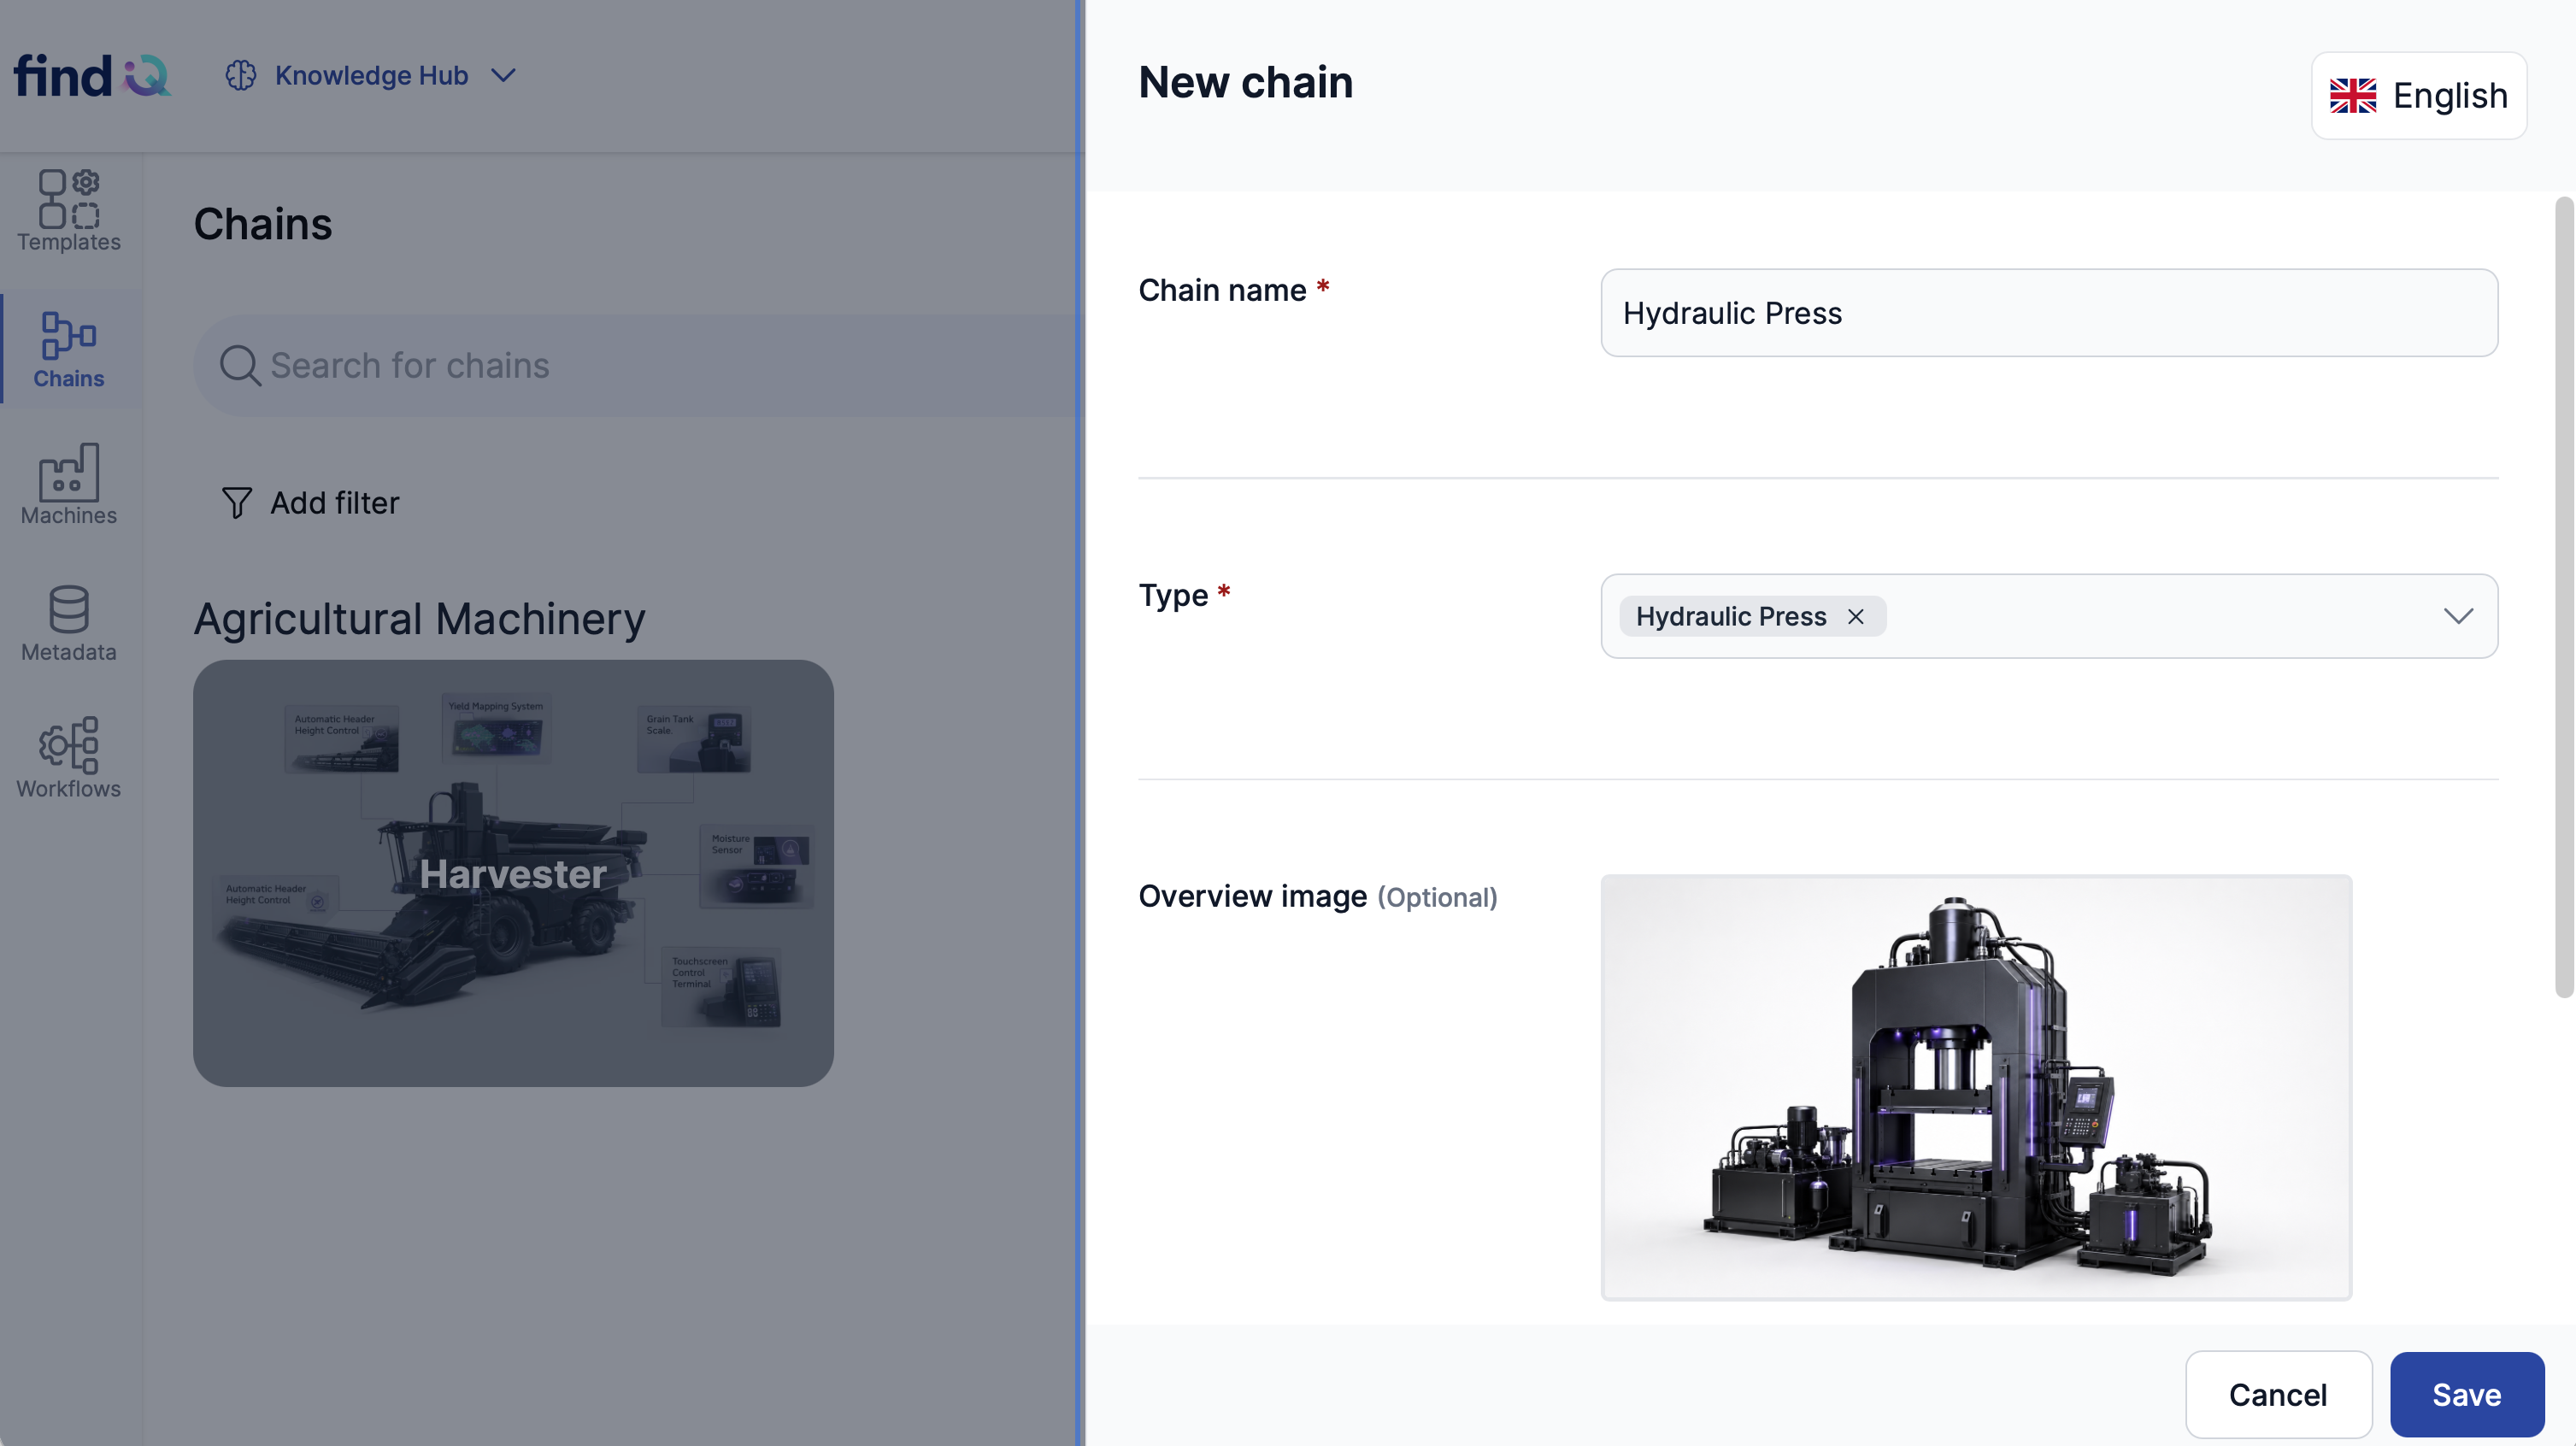The height and width of the screenshot is (1446, 2576).
Task: Click Add filter
Action: 310,503
